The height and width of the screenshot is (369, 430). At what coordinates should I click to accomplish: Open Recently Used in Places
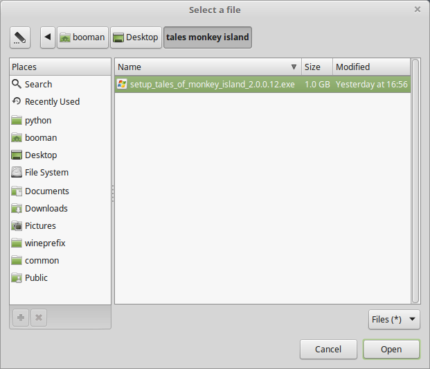pyautogui.click(x=60, y=101)
